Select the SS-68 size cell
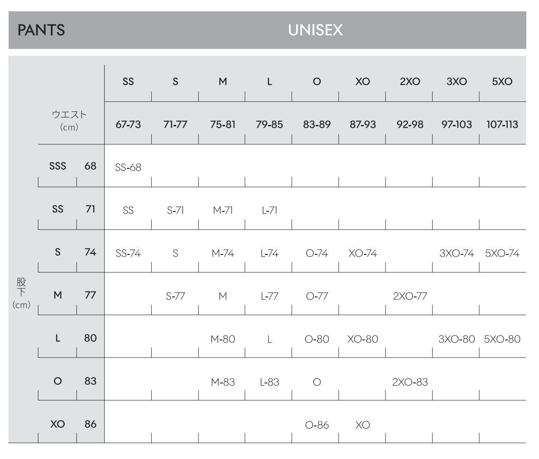Screen dimensions: 539x459 click(x=128, y=167)
